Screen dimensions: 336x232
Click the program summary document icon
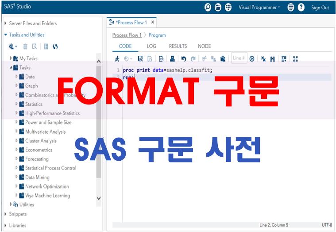click(161, 58)
